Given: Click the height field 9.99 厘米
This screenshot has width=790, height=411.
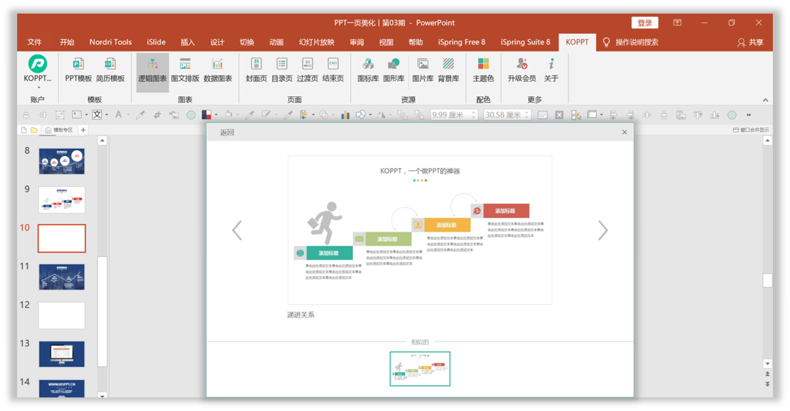Looking at the screenshot, I should point(454,115).
